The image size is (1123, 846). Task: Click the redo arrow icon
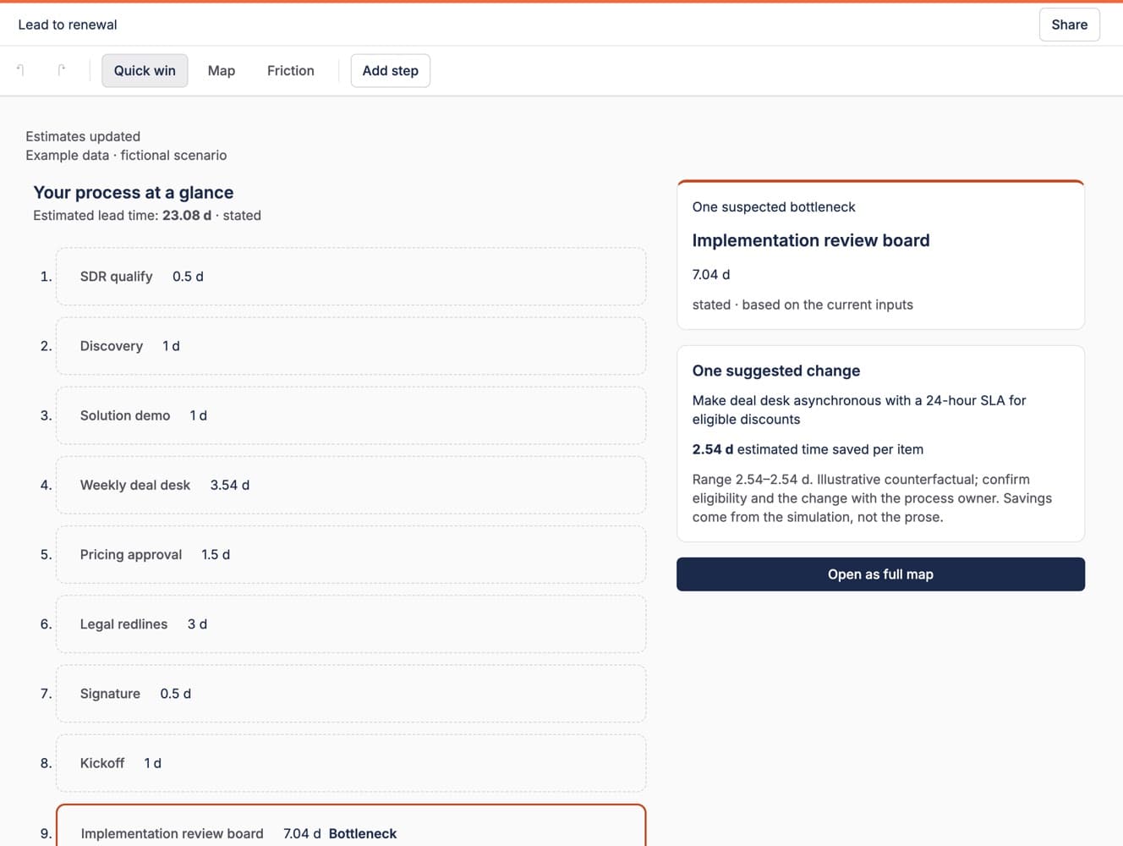61,70
